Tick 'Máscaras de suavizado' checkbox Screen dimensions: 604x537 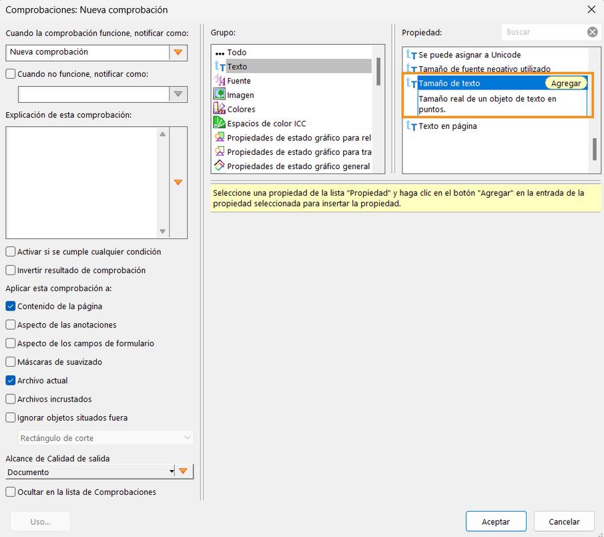(11, 362)
